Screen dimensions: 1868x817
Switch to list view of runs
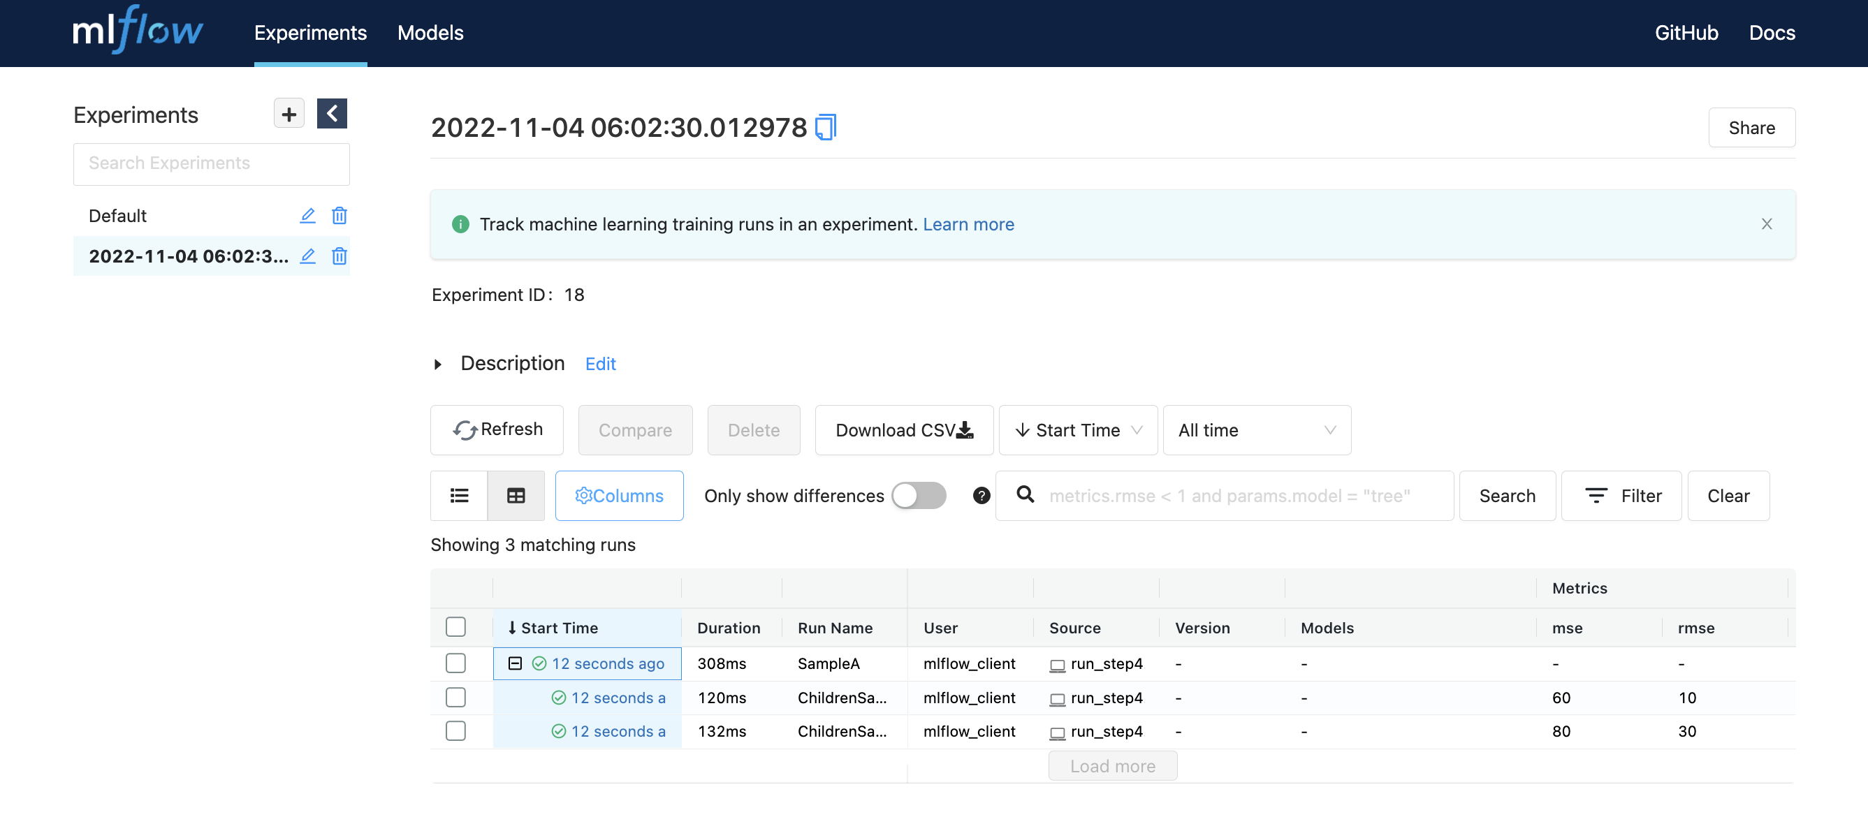[458, 495]
